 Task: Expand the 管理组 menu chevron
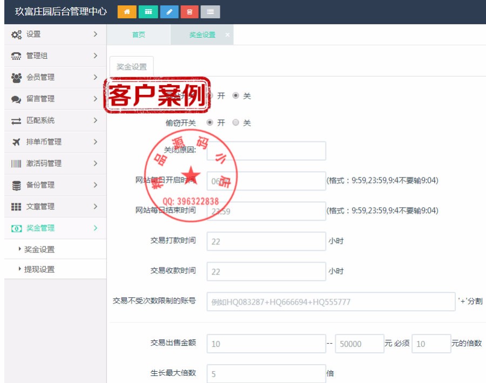pyautogui.click(x=96, y=56)
